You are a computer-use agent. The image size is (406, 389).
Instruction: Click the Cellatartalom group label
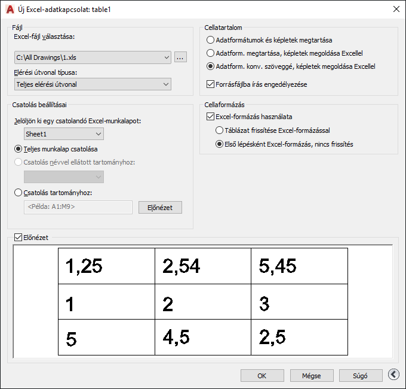pyautogui.click(x=223, y=28)
